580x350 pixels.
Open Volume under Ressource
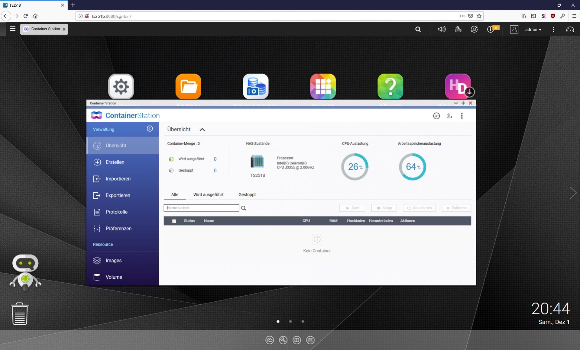coord(123,277)
